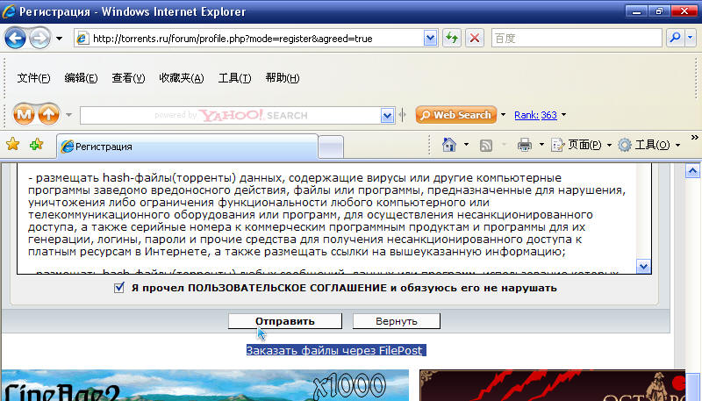Open the 文件(F) menu

[x=33, y=78]
